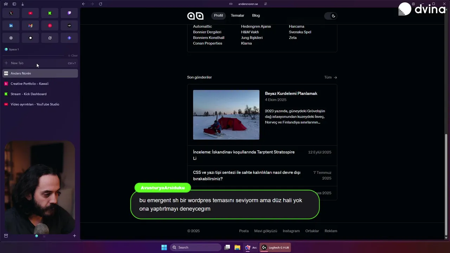The width and height of the screenshot is (450, 253).
Task: Open the slashed-circle pinned favorite
Action: point(50,38)
